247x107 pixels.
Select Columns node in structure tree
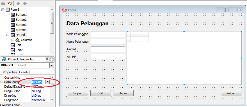26,40
